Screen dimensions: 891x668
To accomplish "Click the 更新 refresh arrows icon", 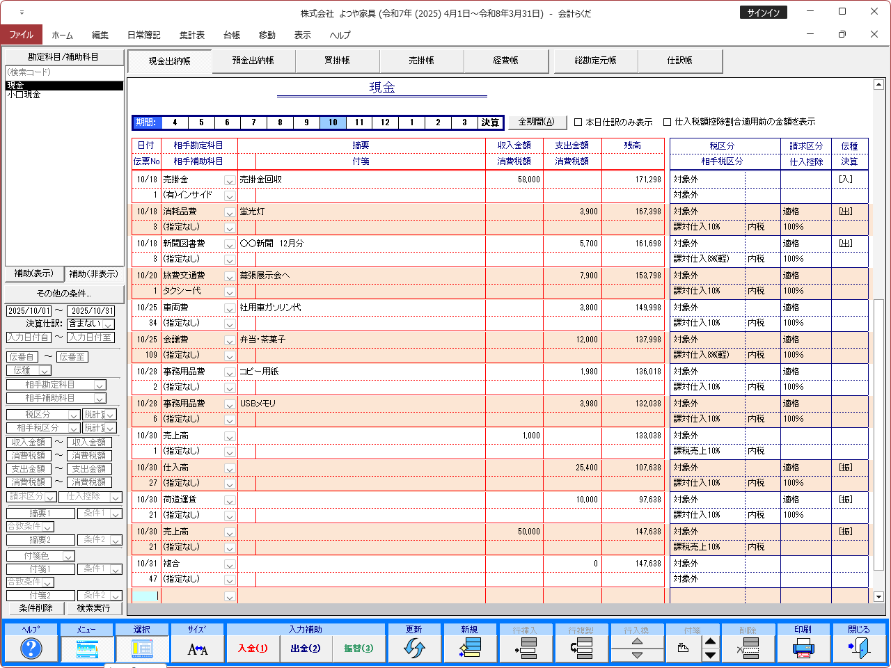I will [x=414, y=649].
